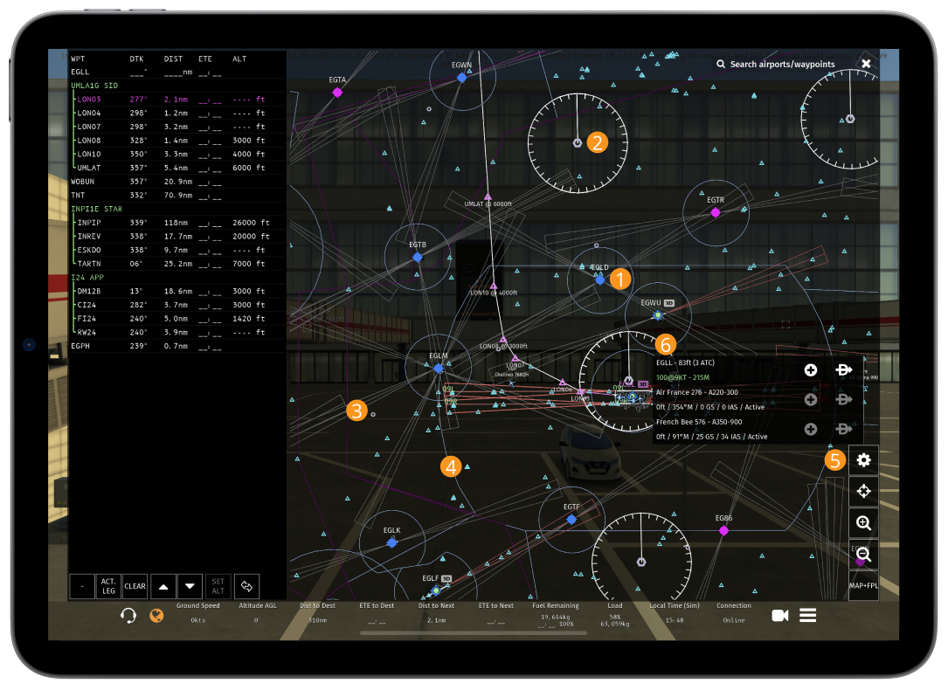Center the map on the aircraft
Viewport: 948px width, 690px height.
click(x=863, y=492)
